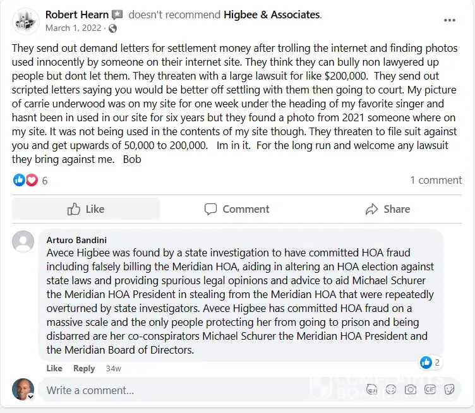Click the thumbs-up reaction on Arturo's comment

(426, 362)
